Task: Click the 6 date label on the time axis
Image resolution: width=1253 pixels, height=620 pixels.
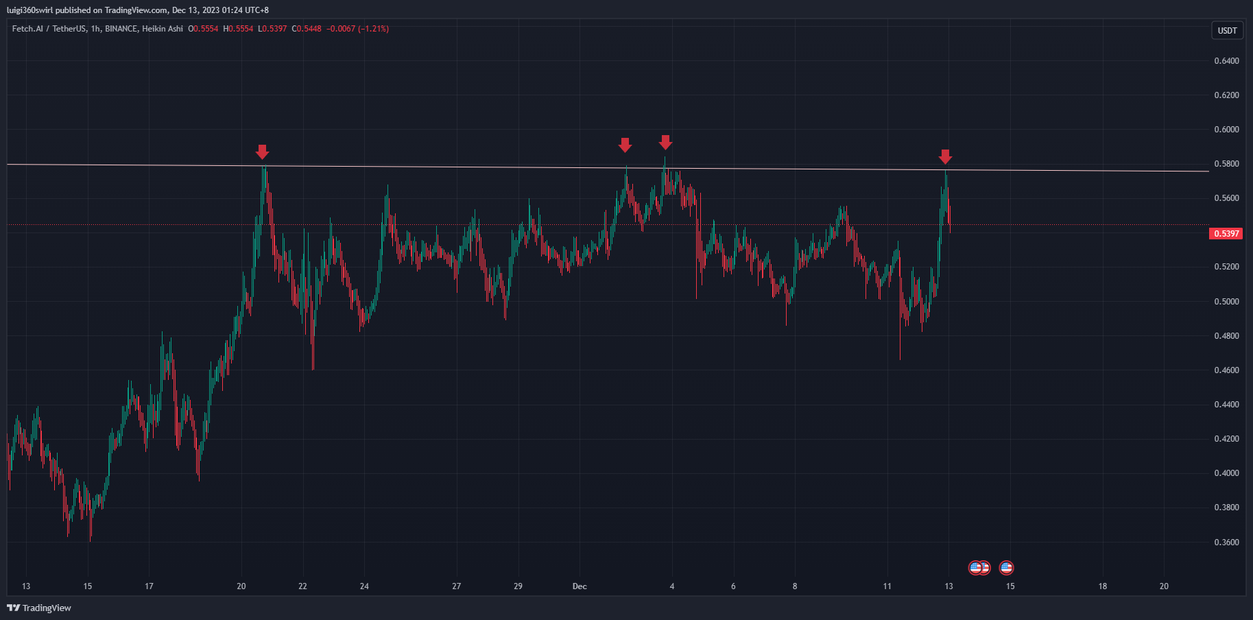Action: 733,586
